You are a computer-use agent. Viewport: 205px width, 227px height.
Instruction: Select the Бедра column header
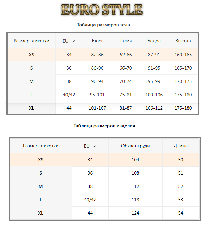click(x=154, y=41)
